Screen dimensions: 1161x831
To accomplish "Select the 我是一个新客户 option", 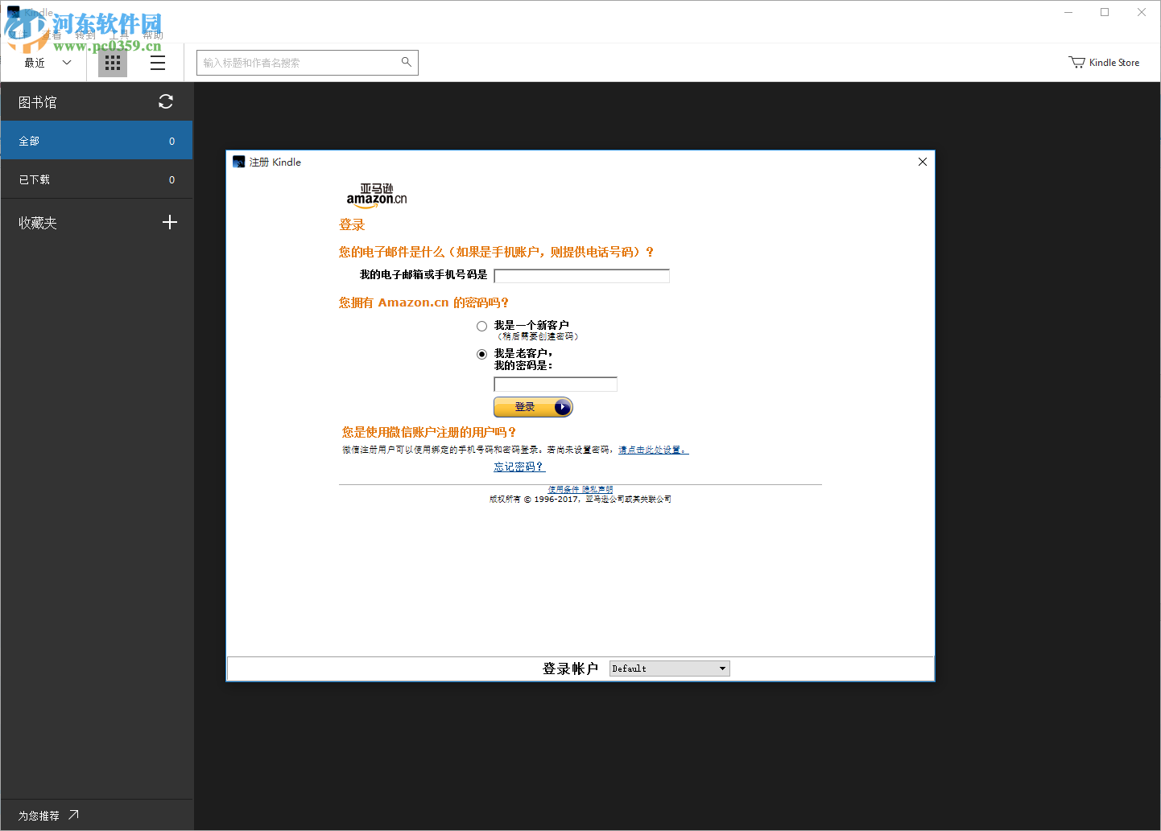I will tap(481, 326).
